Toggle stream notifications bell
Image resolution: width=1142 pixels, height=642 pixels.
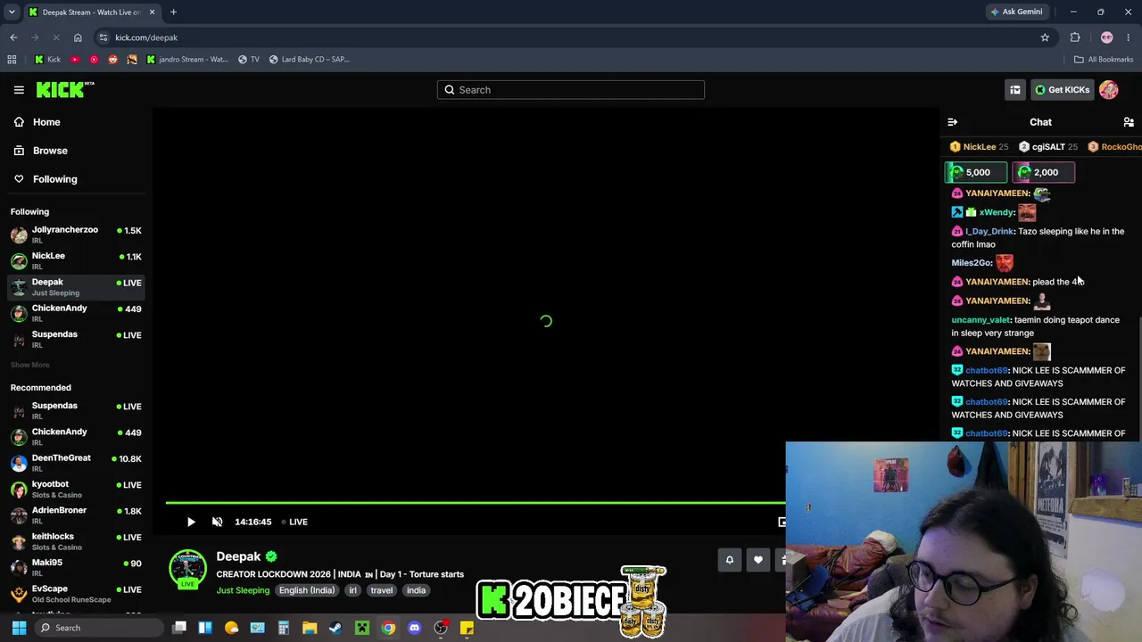730,560
